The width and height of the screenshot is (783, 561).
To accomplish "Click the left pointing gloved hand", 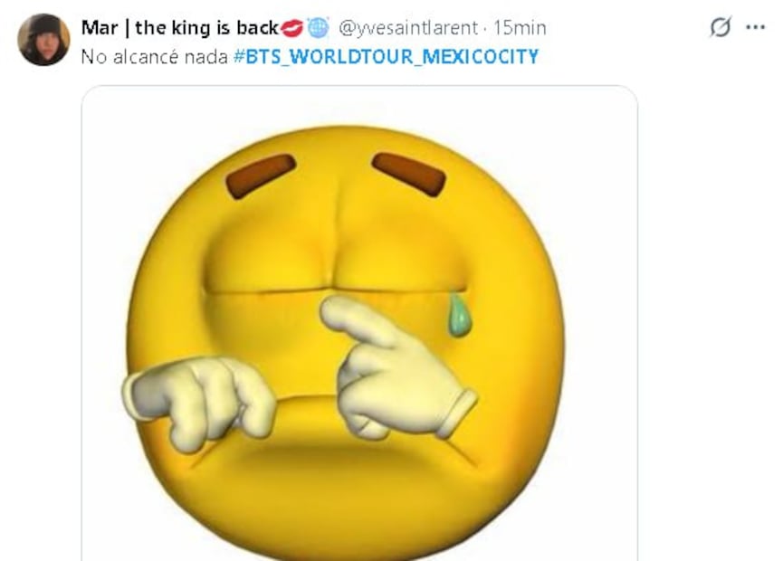I will [x=199, y=399].
